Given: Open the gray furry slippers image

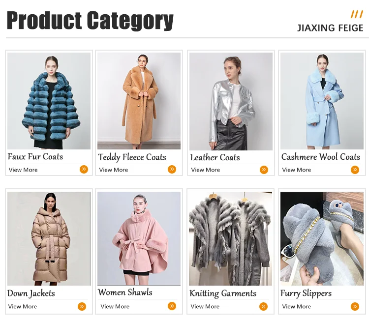Looking at the screenshot, I should tap(322, 238).
